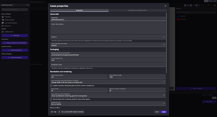Switch to the Properties tab
The image size is (217, 117).
79,10
